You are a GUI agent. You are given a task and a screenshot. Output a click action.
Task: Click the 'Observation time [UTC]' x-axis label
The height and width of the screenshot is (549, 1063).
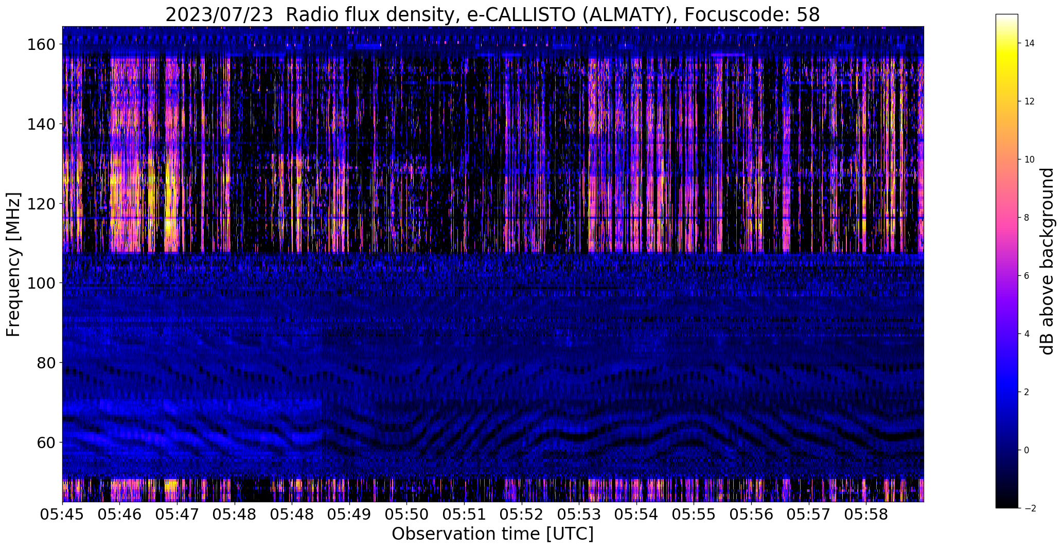click(x=492, y=534)
